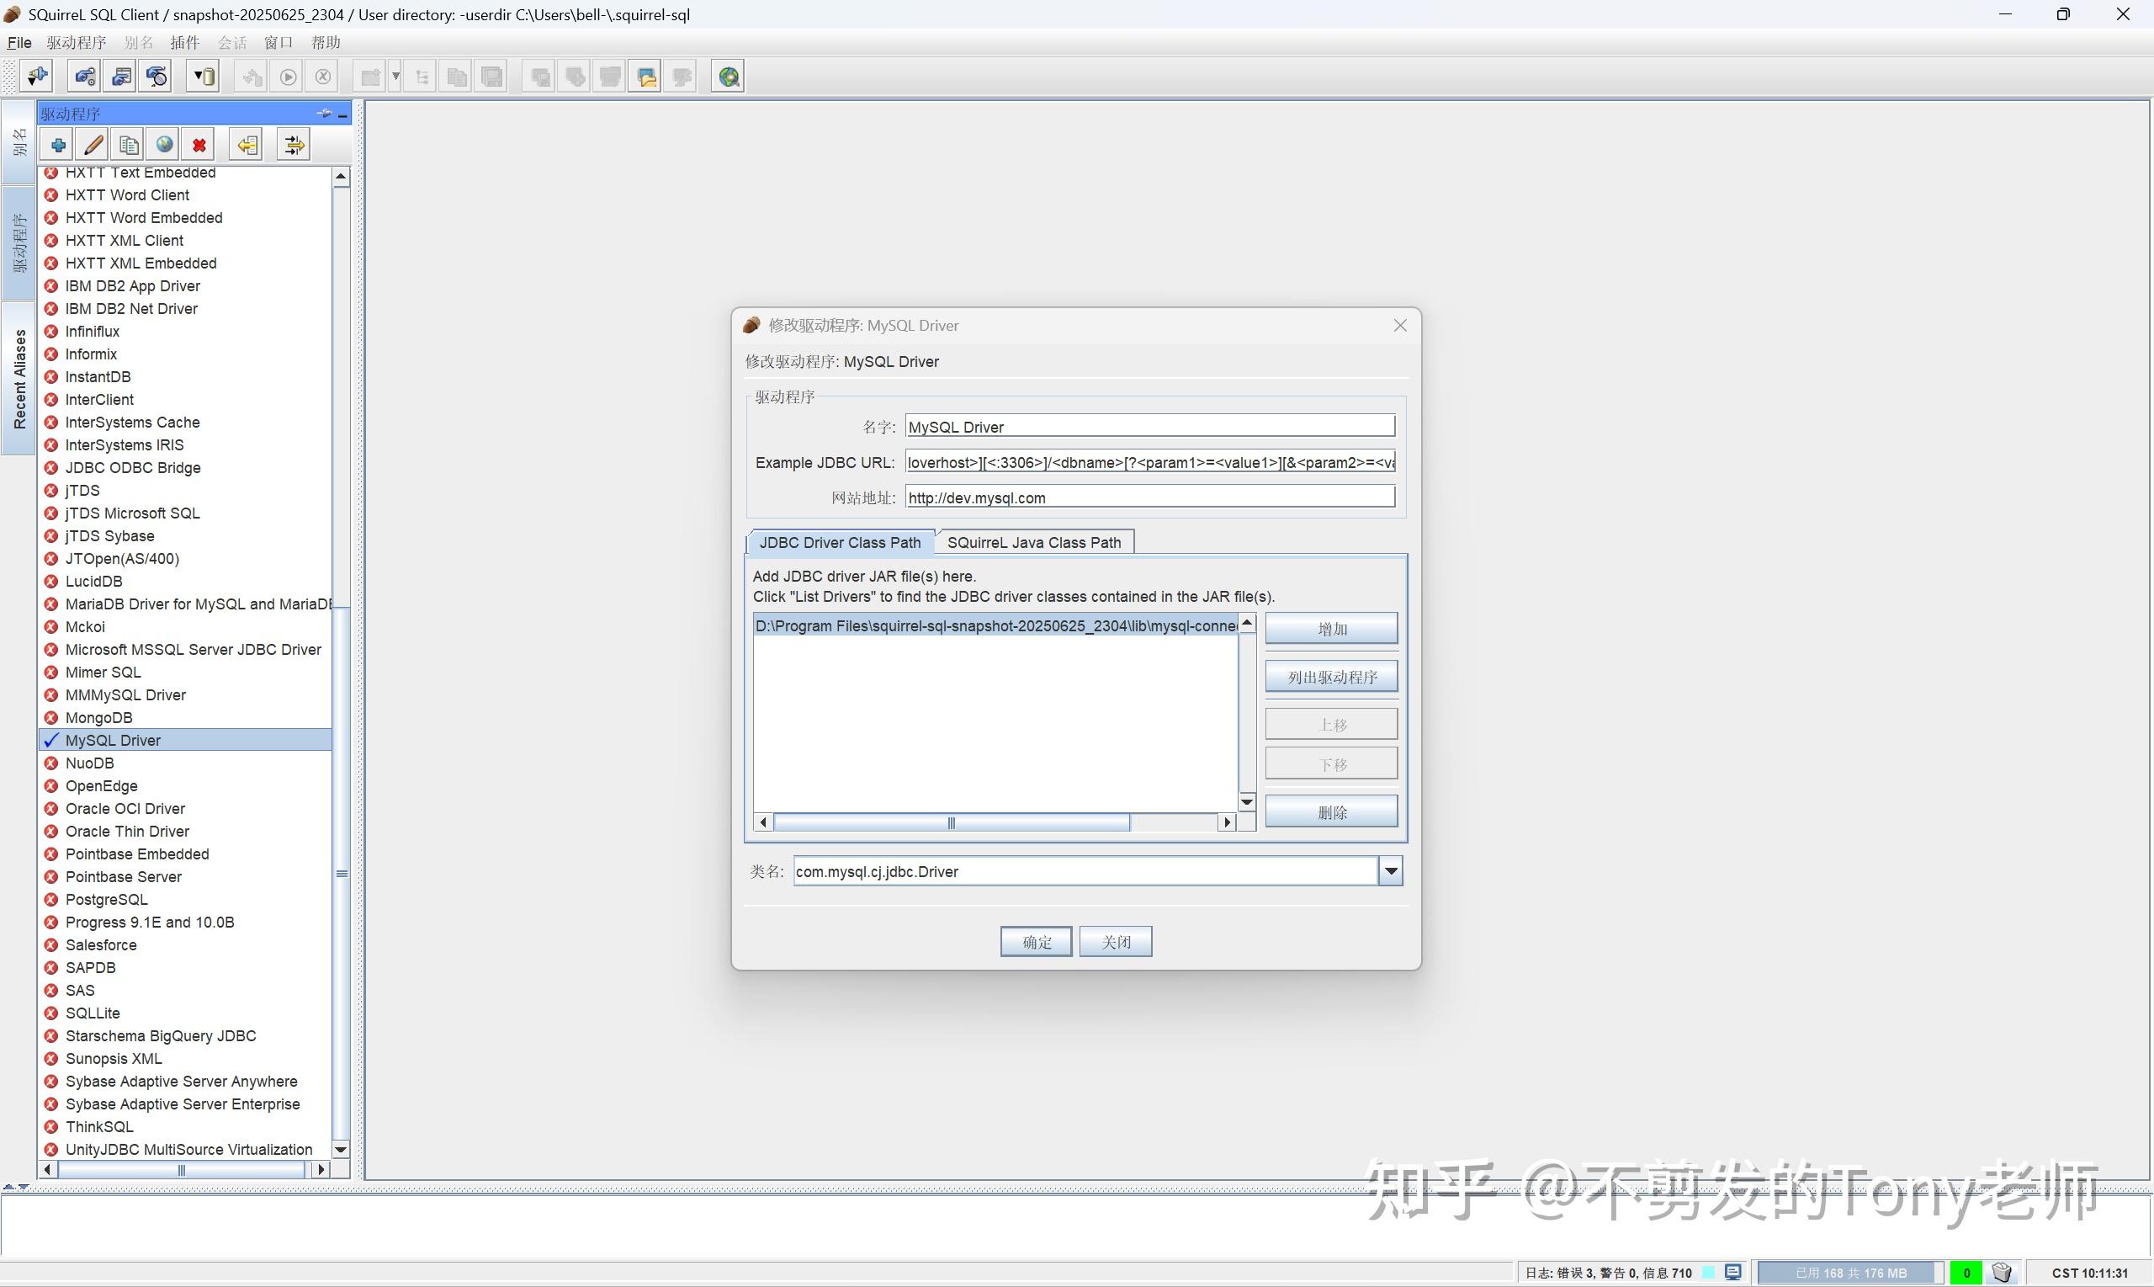2154x1287 pixels.
Task: Click the 确定 button to confirm
Action: (x=1035, y=941)
